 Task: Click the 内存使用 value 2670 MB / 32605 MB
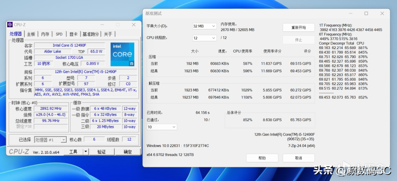tap(237, 30)
